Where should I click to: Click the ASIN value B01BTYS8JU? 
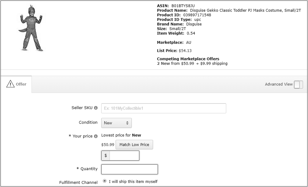point(183,6)
